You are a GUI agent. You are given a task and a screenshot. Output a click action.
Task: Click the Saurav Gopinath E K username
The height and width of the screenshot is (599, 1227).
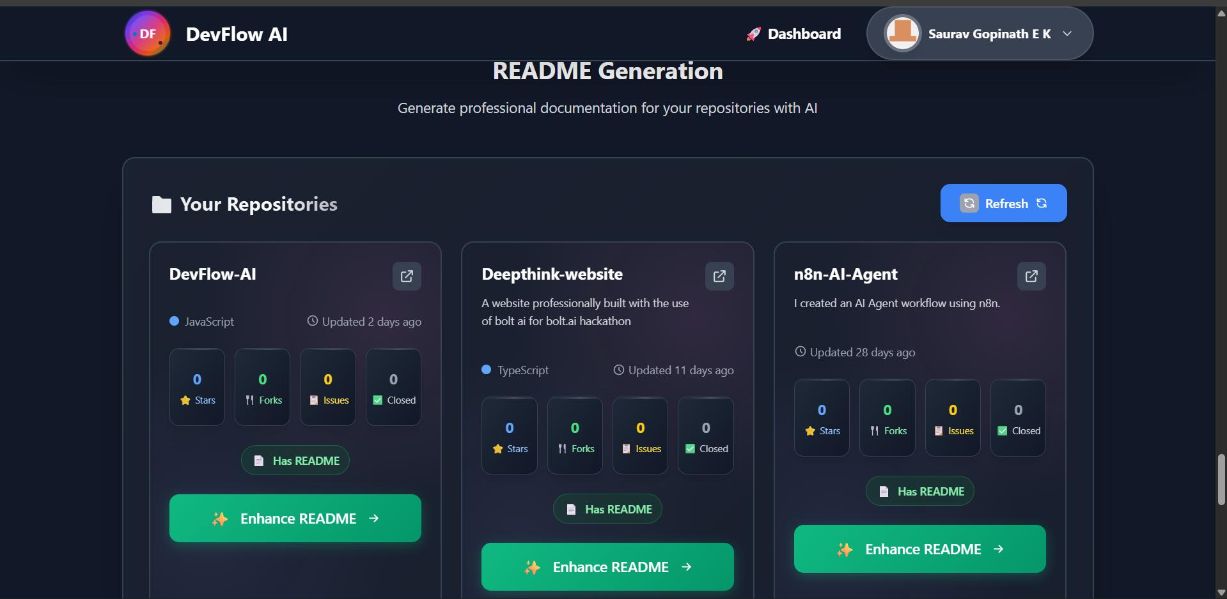click(990, 34)
